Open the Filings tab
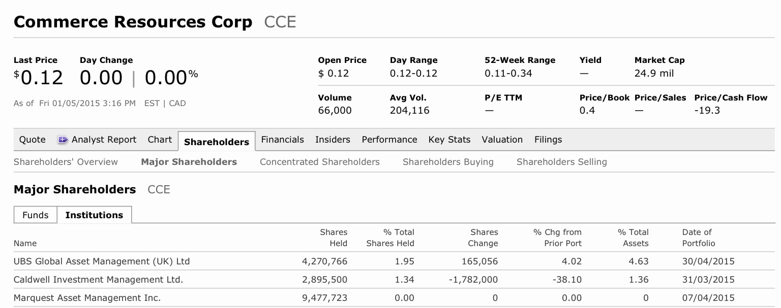The width and height of the screenshot is (781, 308). point(548,140)
